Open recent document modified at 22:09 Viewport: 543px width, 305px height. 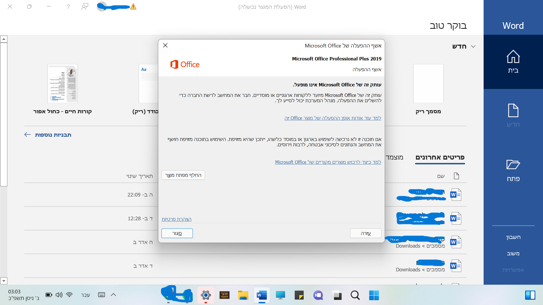coord(245,195)
